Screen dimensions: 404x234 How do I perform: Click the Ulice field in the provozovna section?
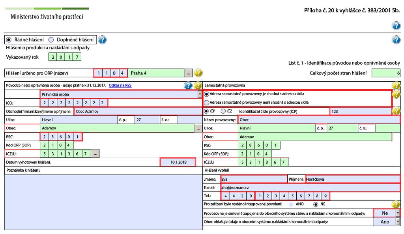point(277,128)
